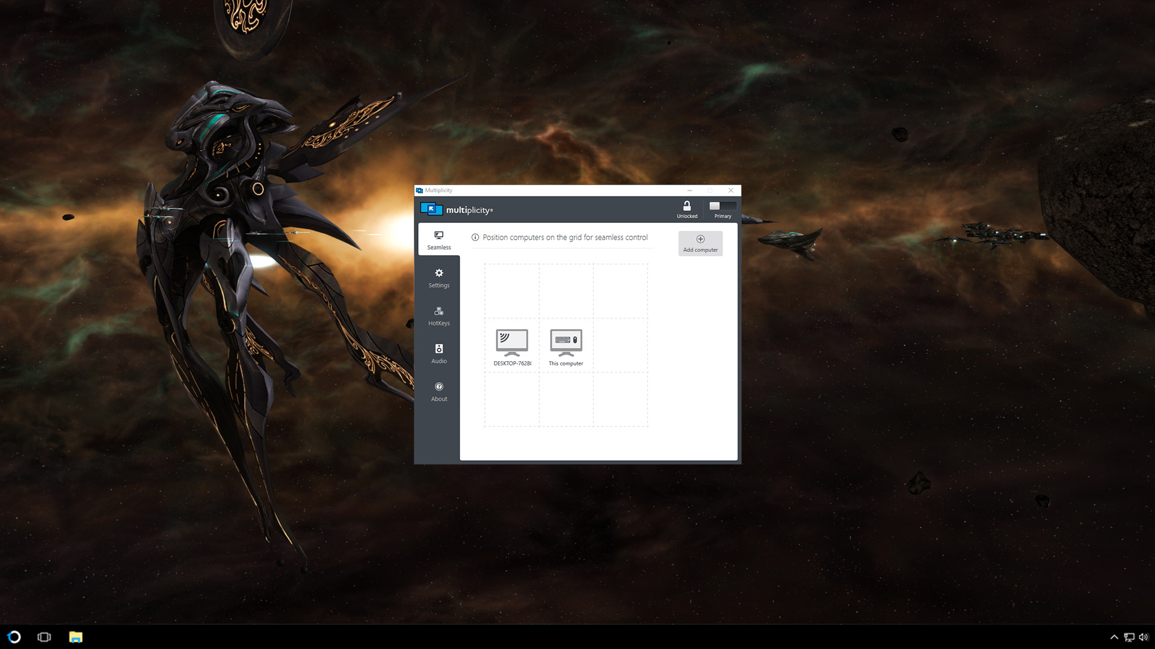The width and height of the screenshot is (1155, 649).
Task: Expand hidden icons in the system tray
Action: coord(1114,637)
